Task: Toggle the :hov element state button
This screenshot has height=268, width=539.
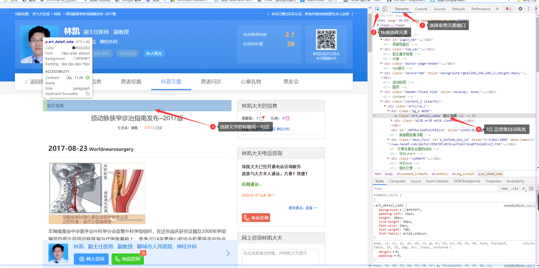Action: pyautogui.click(x=504, y=189)
